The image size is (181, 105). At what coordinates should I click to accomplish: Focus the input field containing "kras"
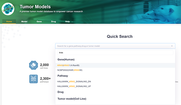(115, 52)
